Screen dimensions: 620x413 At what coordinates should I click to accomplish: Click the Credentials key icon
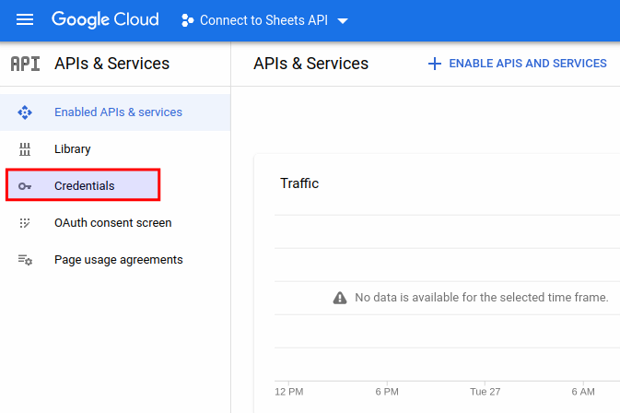tap(25, 186)
